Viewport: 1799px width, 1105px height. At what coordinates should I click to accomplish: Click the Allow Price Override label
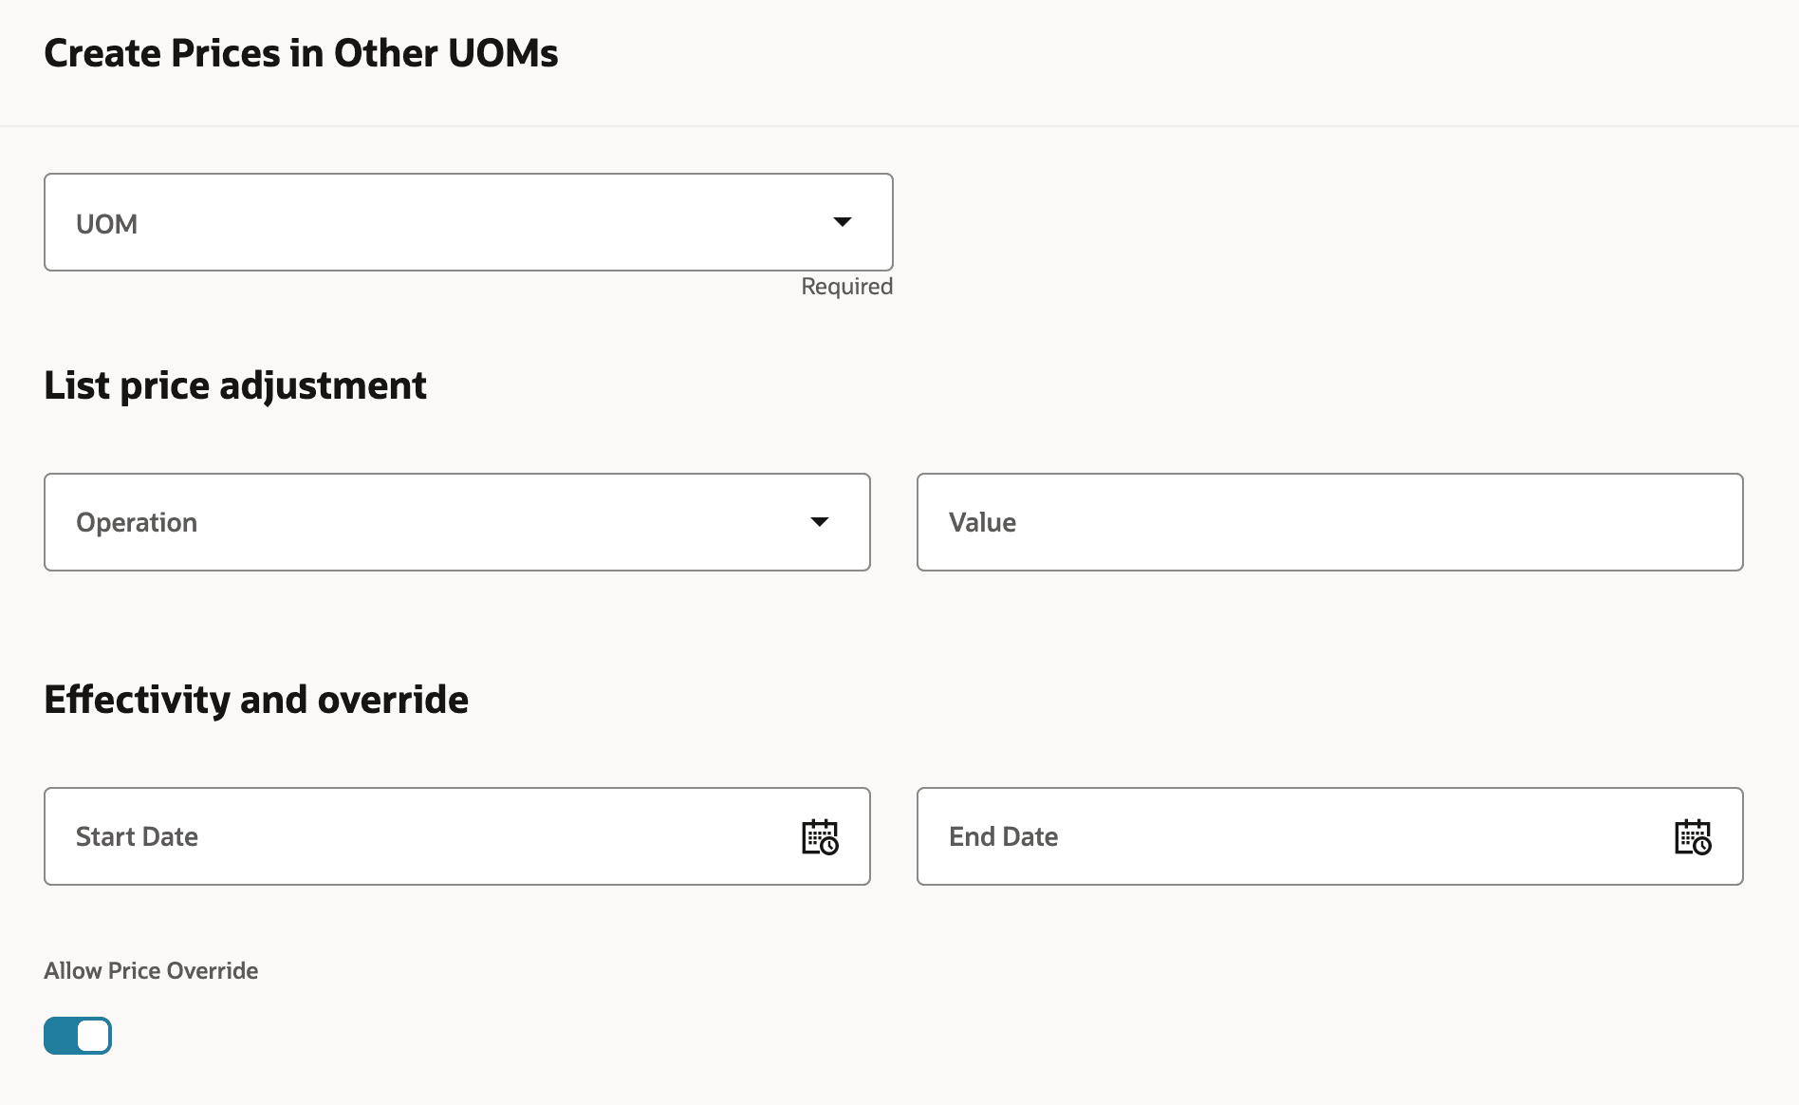pos(151,970)
